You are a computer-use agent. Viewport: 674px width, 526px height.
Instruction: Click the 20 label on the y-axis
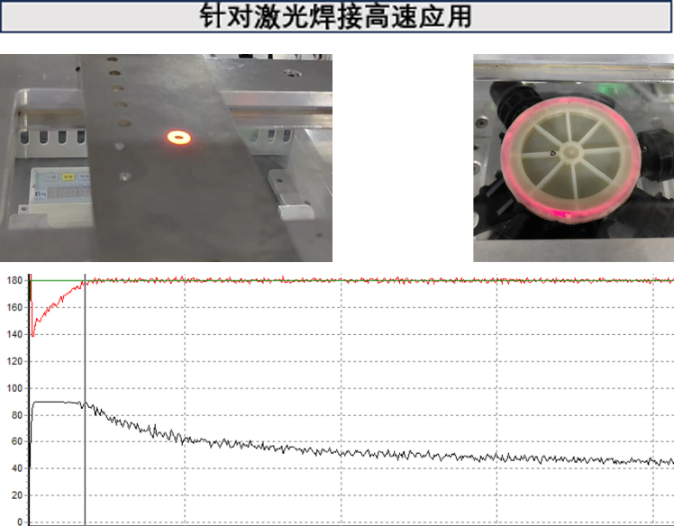click(16, 495)
